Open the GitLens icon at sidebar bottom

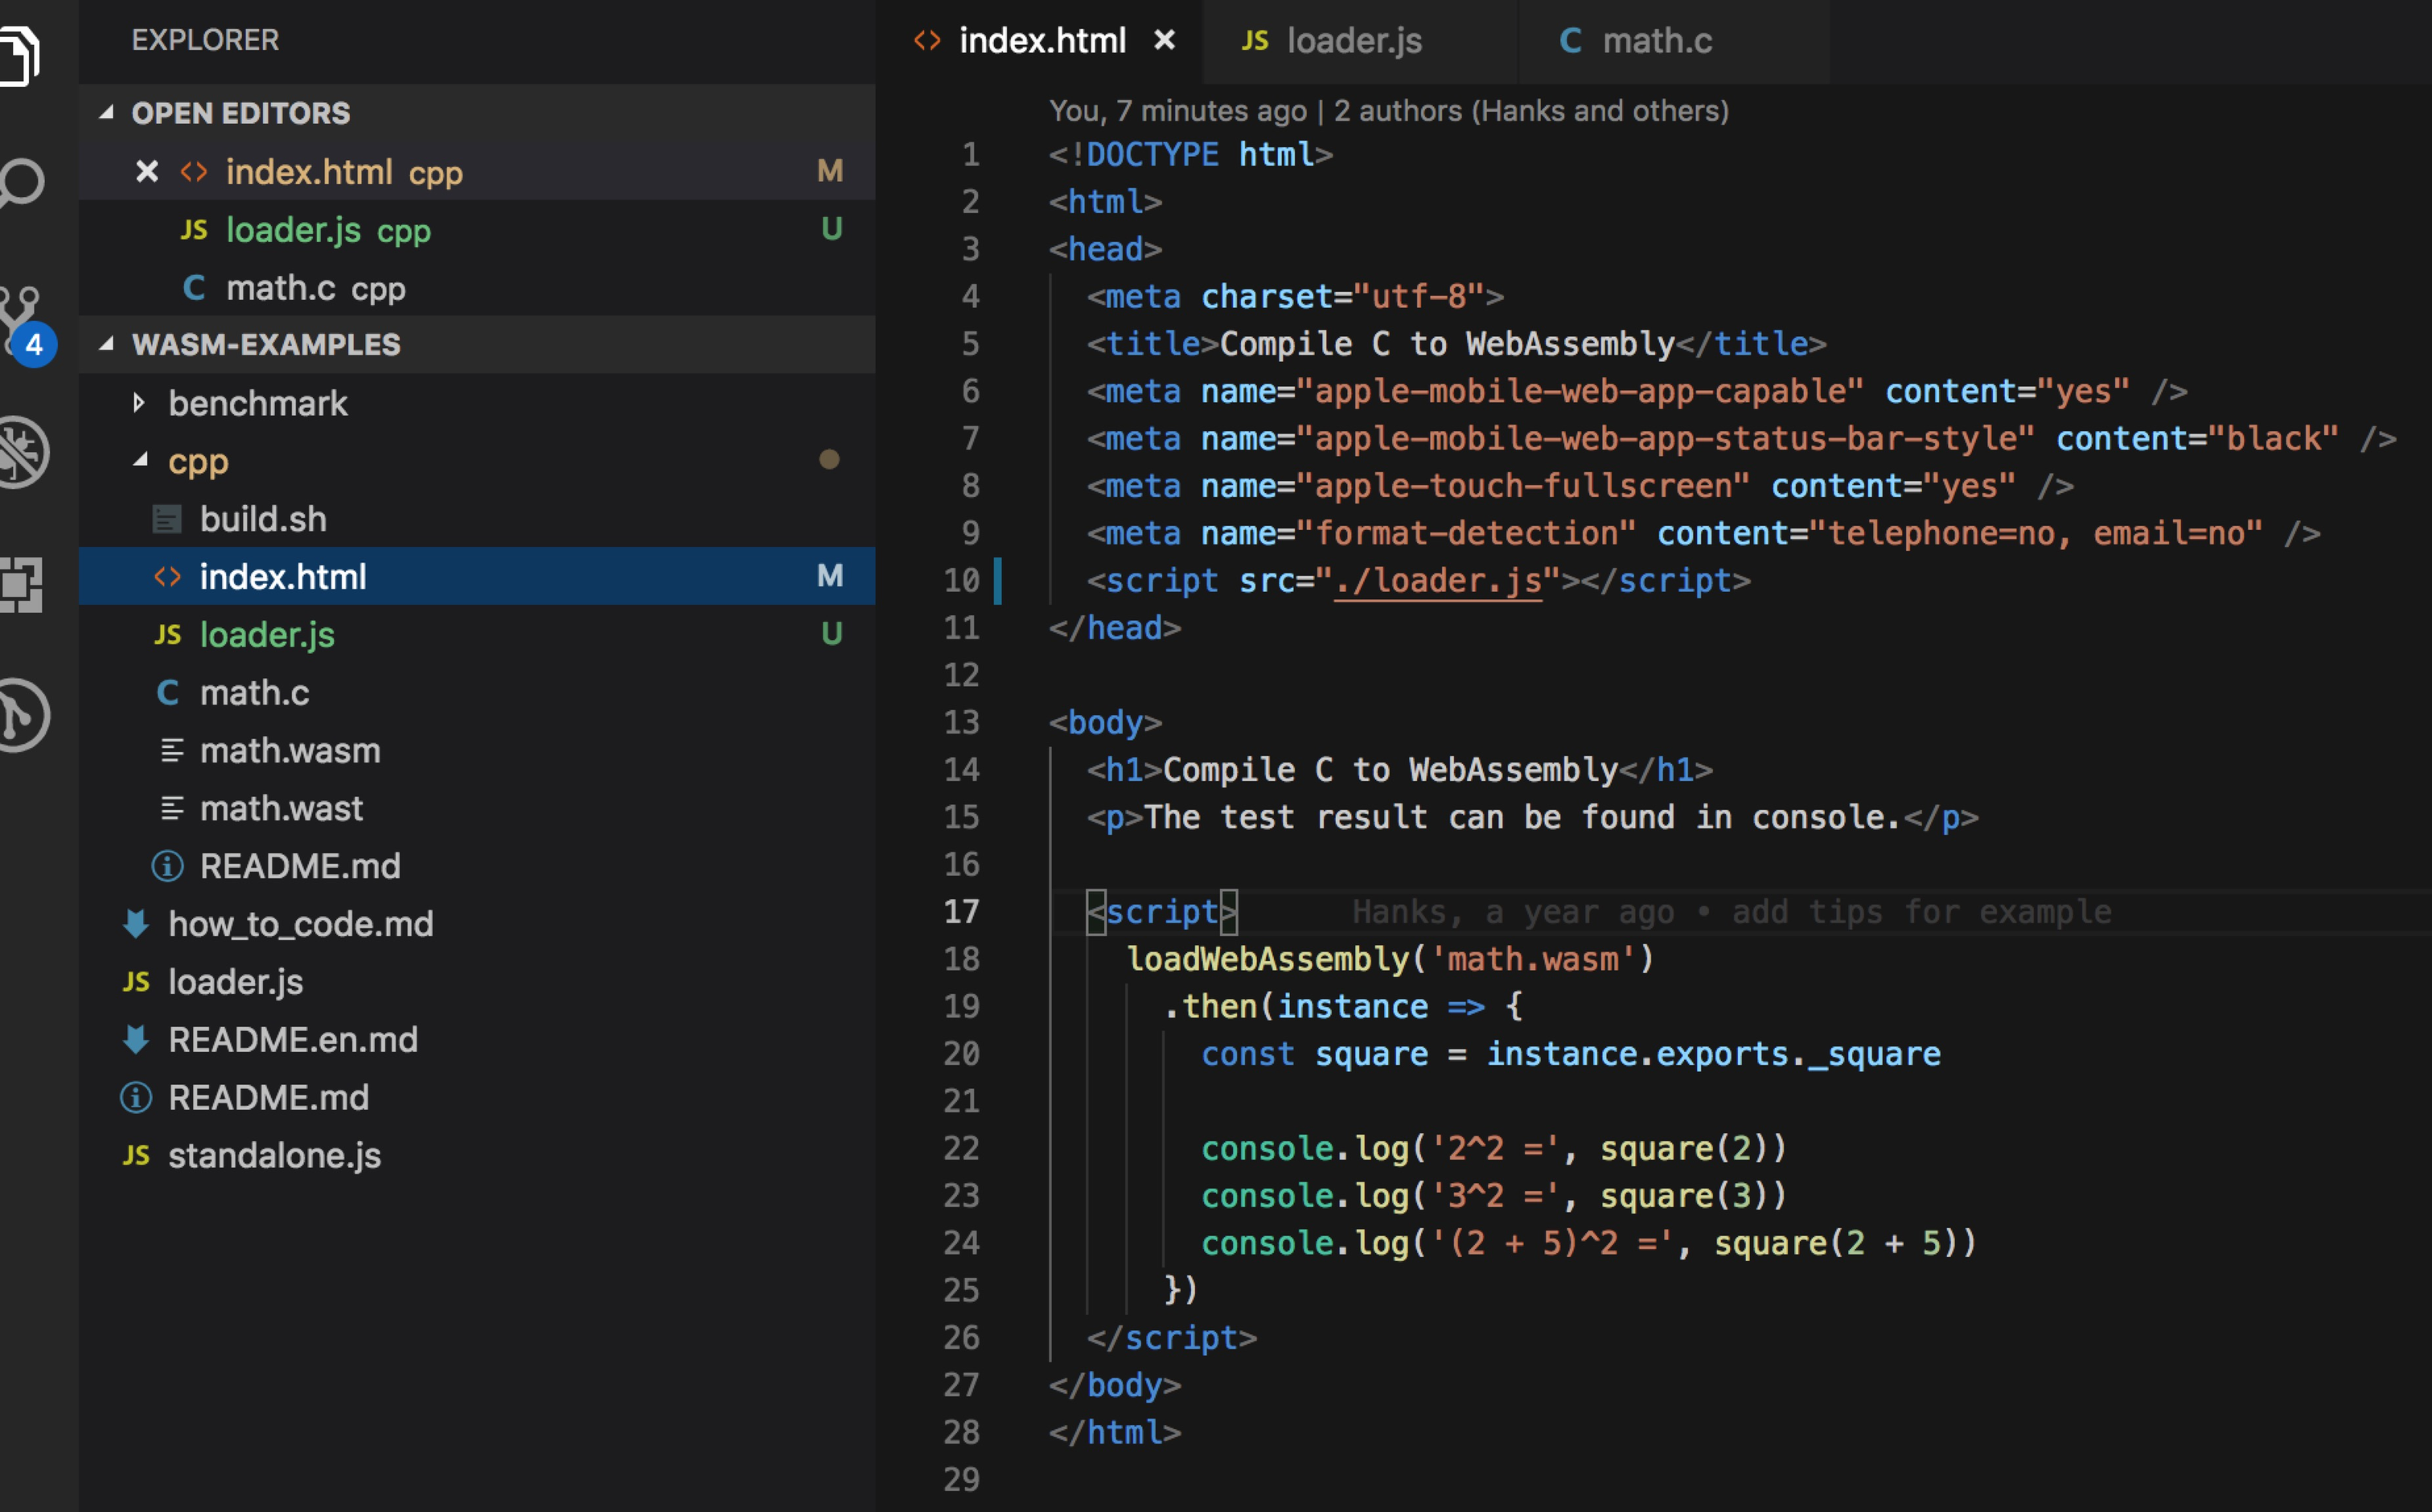pos(22,715)
